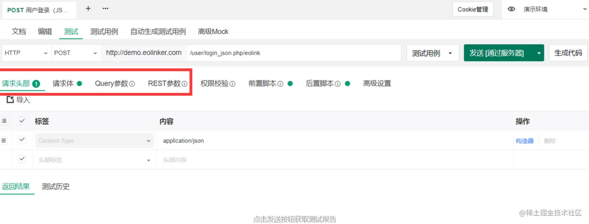Click the 删除 link in Content-Type row
Screen dimensions: 589x224
pyautogui.click(x=550, y=141)
